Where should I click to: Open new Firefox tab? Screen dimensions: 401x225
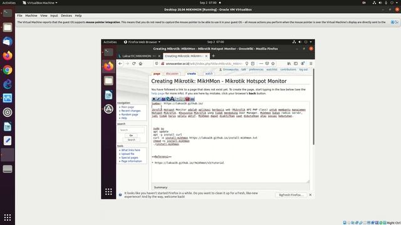pos(213,56)
